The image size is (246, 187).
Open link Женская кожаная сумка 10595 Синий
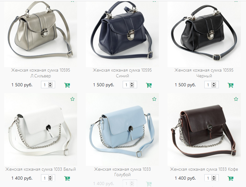coord(122,73)
